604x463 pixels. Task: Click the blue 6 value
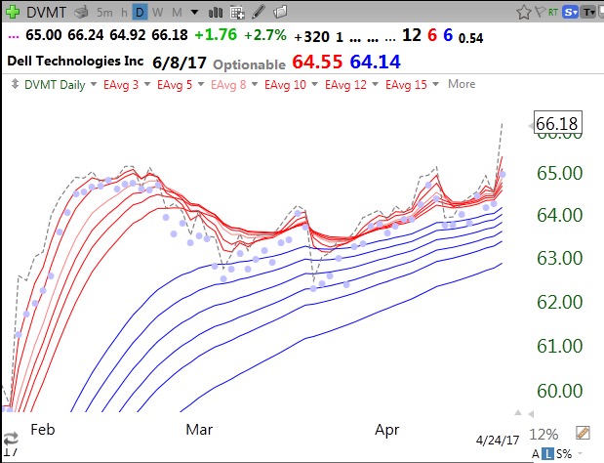pyautogui.click(x=448, y=35)
